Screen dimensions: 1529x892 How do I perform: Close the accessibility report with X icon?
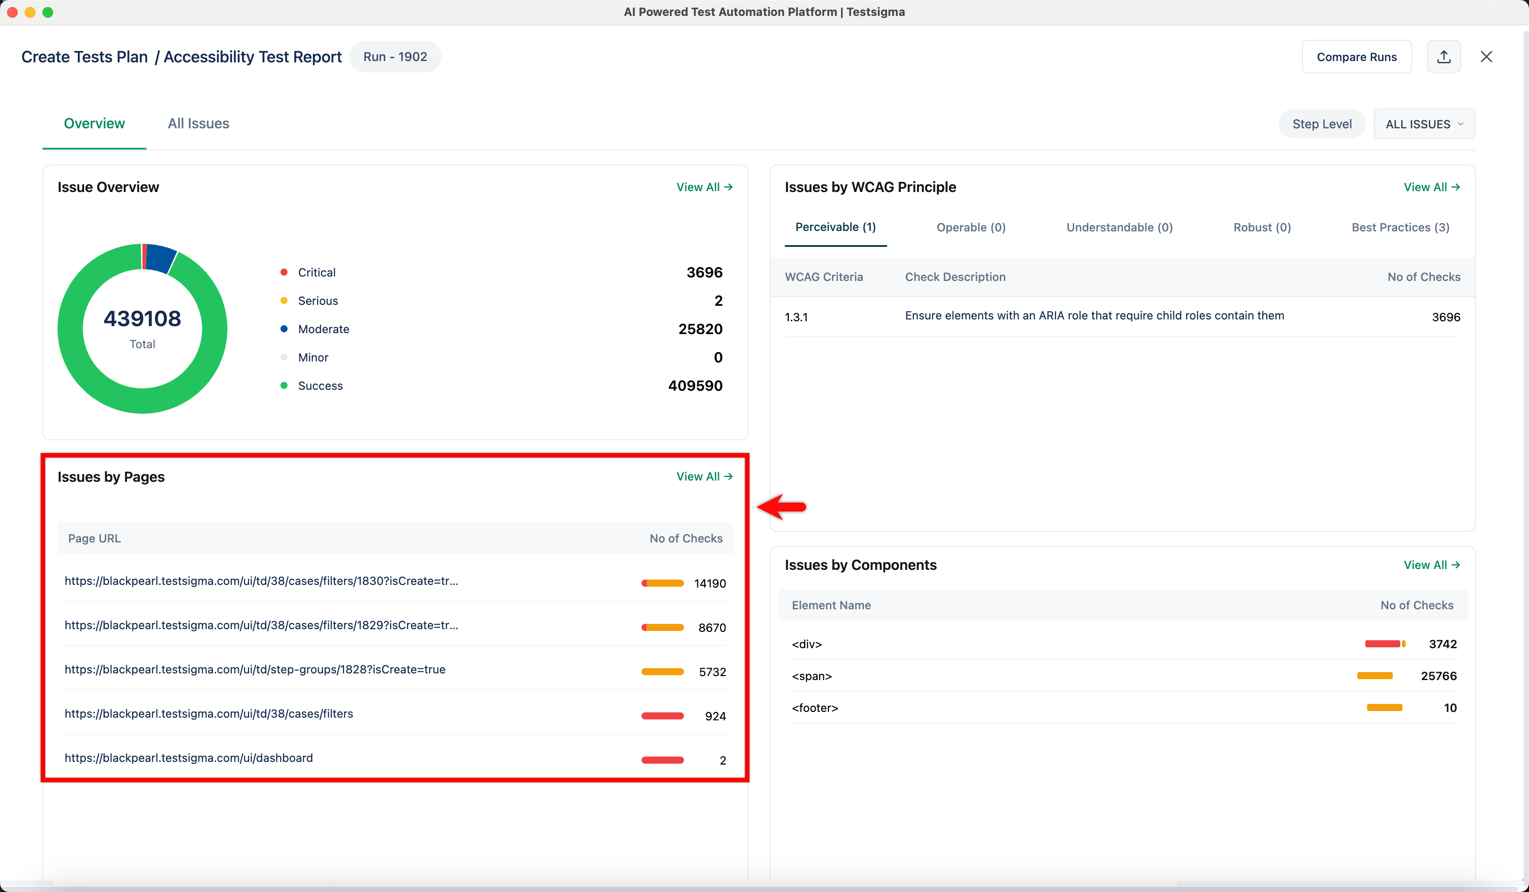[x=1486, y=57]
